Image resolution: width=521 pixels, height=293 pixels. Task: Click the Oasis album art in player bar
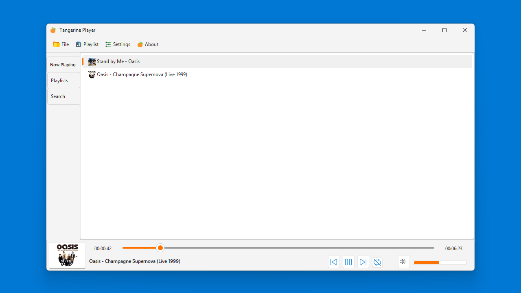(68, 255)
